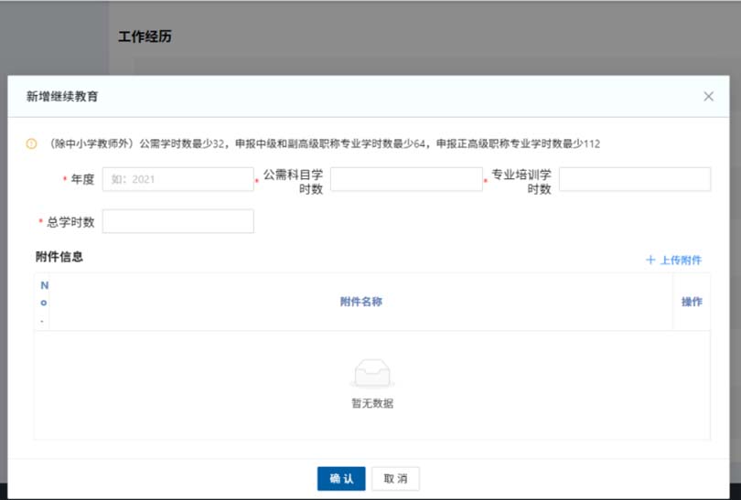
Task: Open the 上传附件 upload link
Action: (x=680, y=261)
